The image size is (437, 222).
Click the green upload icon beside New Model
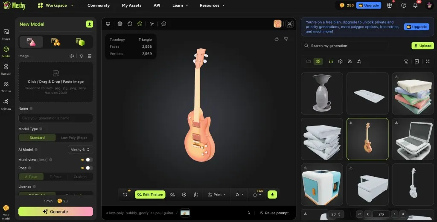pos(90,24)
